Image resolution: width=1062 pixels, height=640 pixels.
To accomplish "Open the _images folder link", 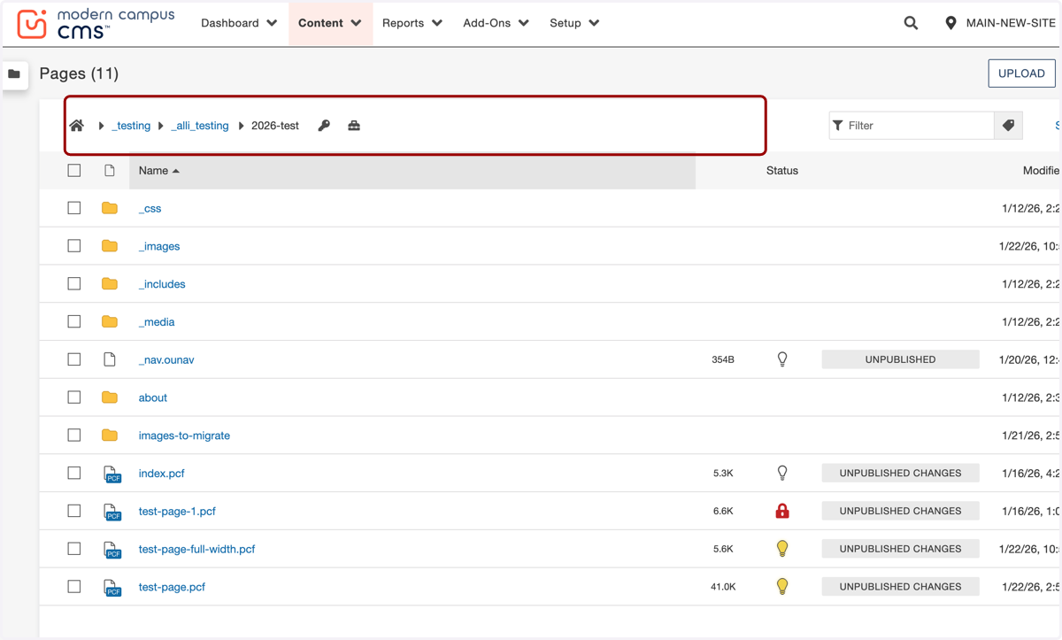I will tap(159, 246).
